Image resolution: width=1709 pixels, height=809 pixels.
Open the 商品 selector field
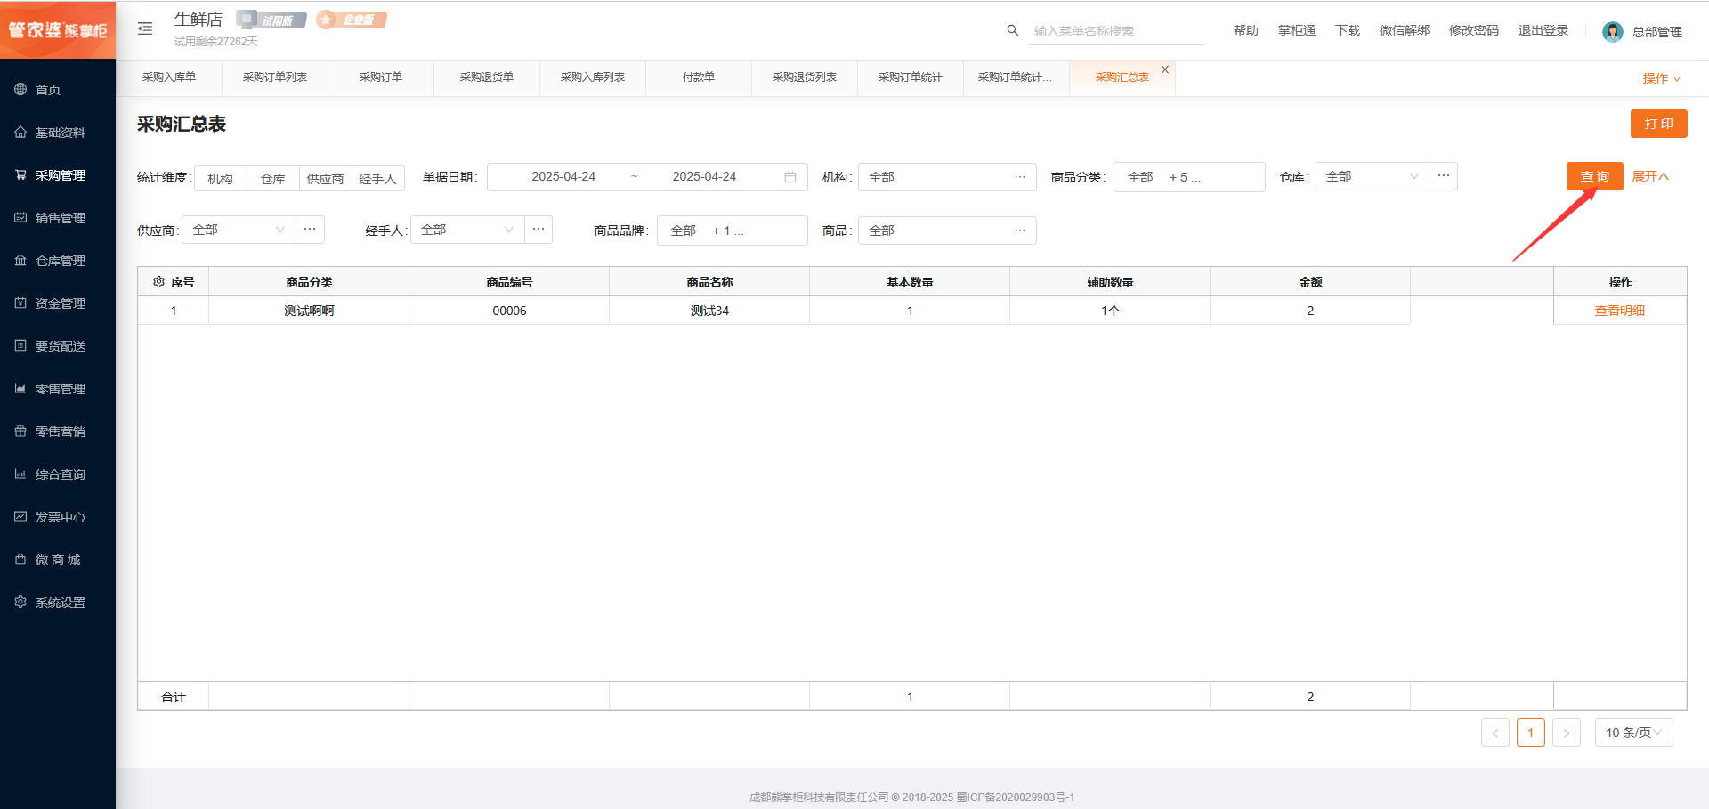click(947, 231)
